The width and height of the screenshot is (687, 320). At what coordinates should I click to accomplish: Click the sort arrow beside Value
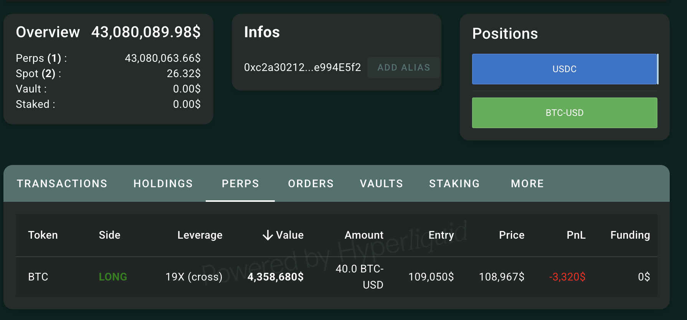click(268, 235)
